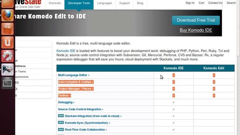This screenshot has height=135, width=240.
Task: Open the 'equirements' sidebar item
Action: tap(22, 77)
